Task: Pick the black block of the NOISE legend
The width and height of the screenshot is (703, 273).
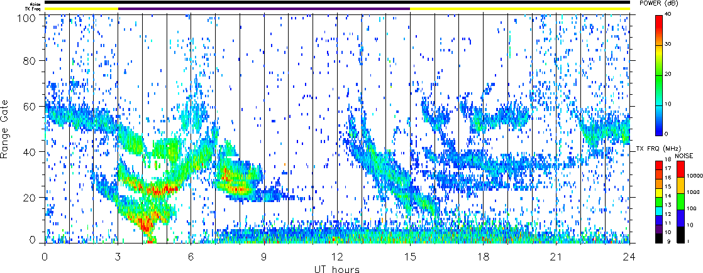Action: (x=680, y=235)
